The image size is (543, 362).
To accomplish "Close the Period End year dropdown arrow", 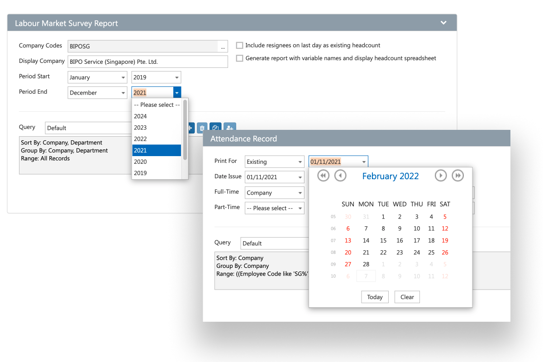I will [x=177, y=93].
